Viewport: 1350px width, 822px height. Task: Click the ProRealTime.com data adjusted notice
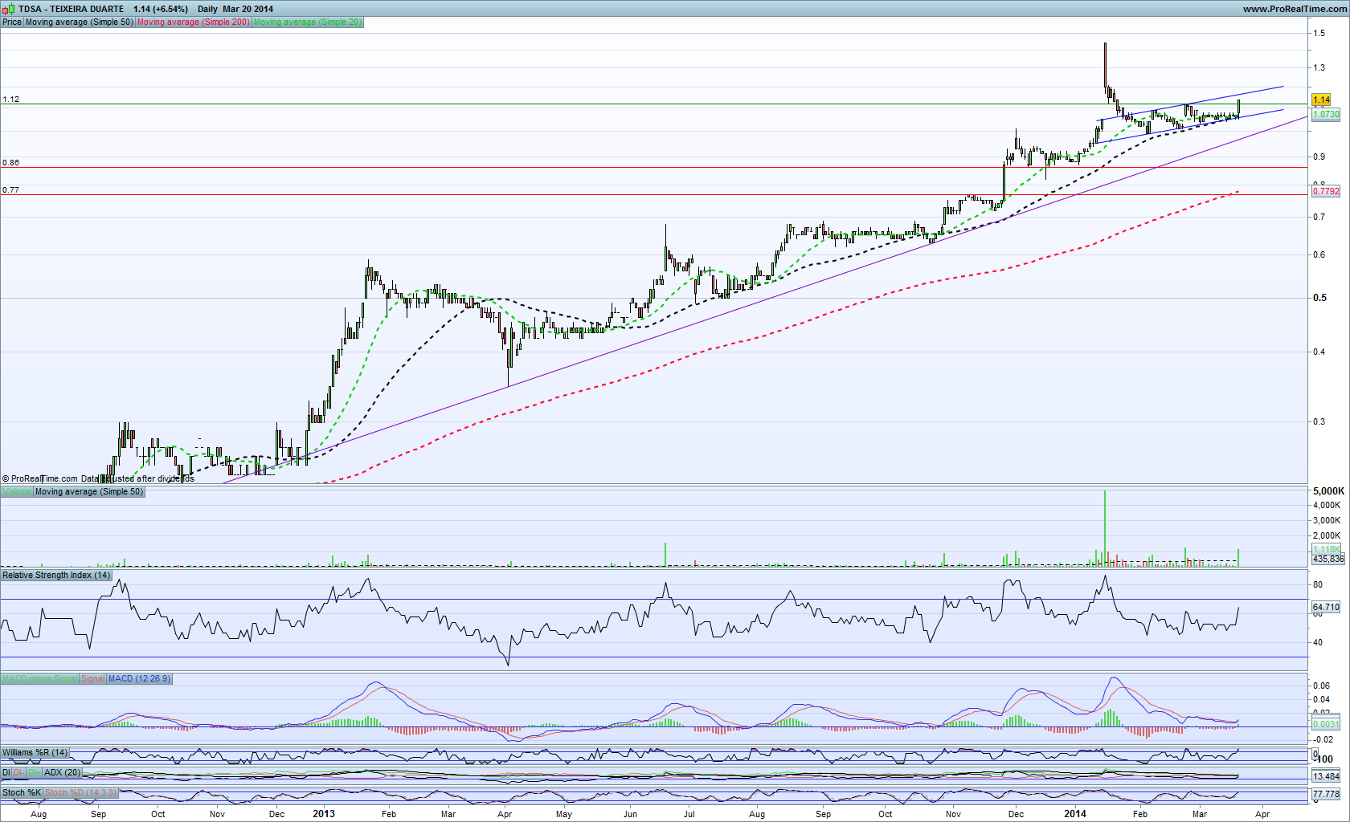tap(98, 478)
